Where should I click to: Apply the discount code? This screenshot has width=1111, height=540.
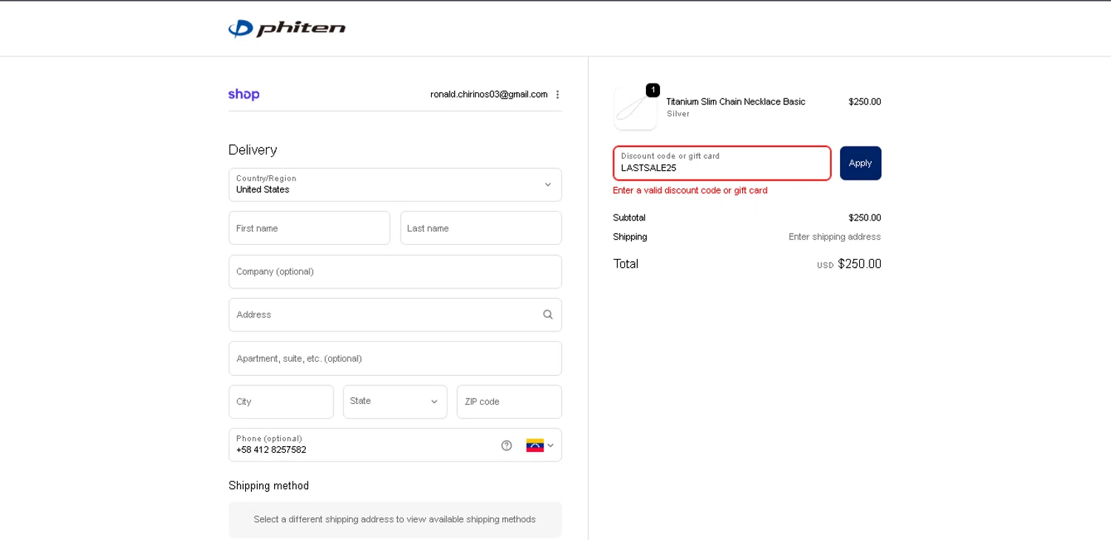(861, 163)
